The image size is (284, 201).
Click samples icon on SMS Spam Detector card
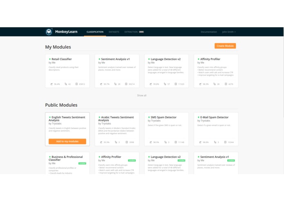176,142
